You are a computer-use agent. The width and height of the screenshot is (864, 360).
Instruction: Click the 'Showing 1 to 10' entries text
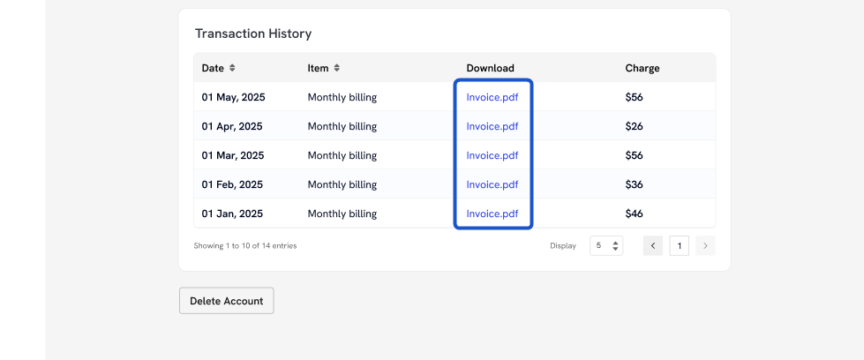245,246
